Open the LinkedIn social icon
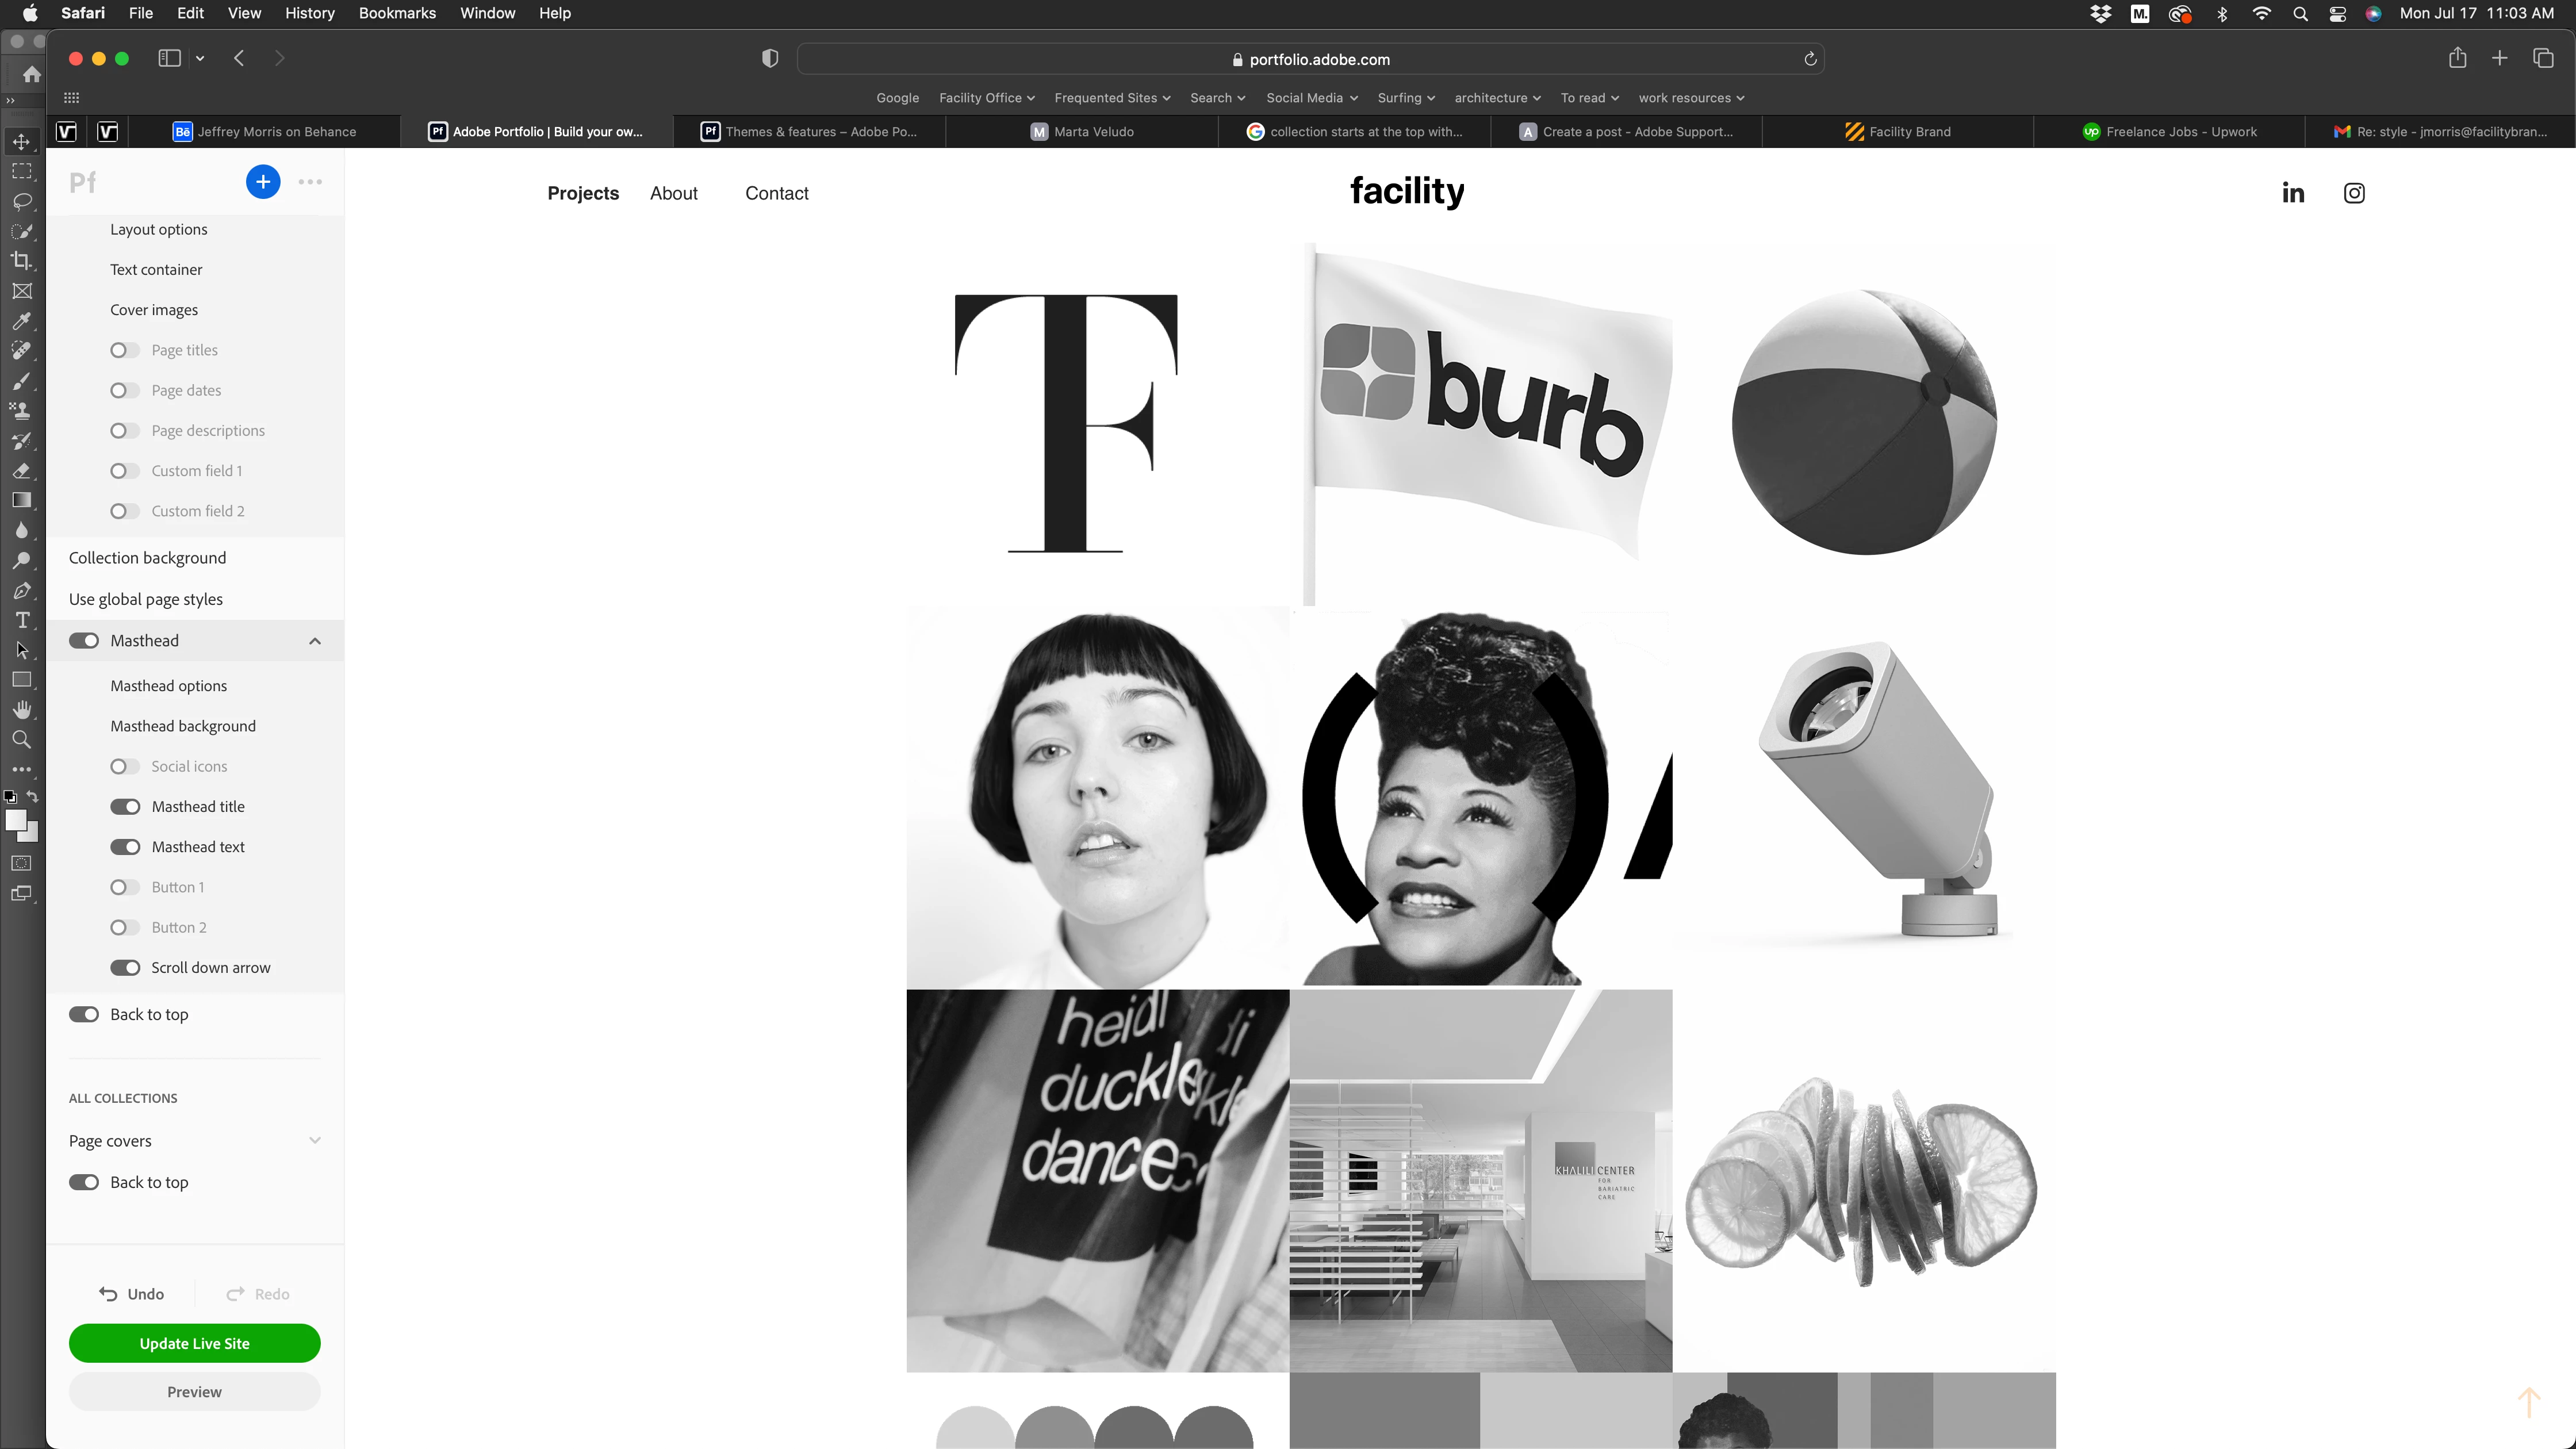This screenshot has height=1449, width=2576. point(2292,193)
